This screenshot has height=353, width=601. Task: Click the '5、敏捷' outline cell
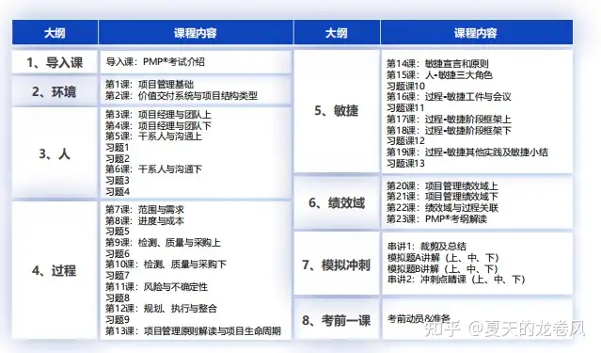click(x=337, y=111)
